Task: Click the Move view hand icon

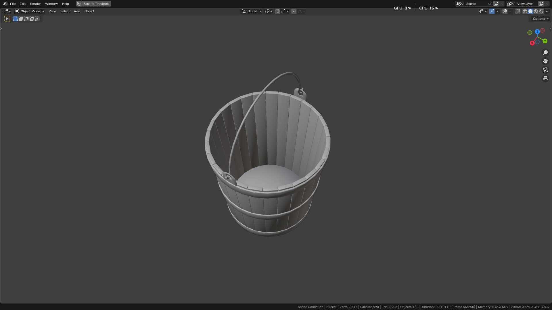Action: tap(545, 61)
